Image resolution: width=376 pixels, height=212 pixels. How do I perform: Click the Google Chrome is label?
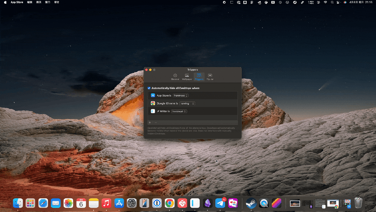[x=167, y=104]
